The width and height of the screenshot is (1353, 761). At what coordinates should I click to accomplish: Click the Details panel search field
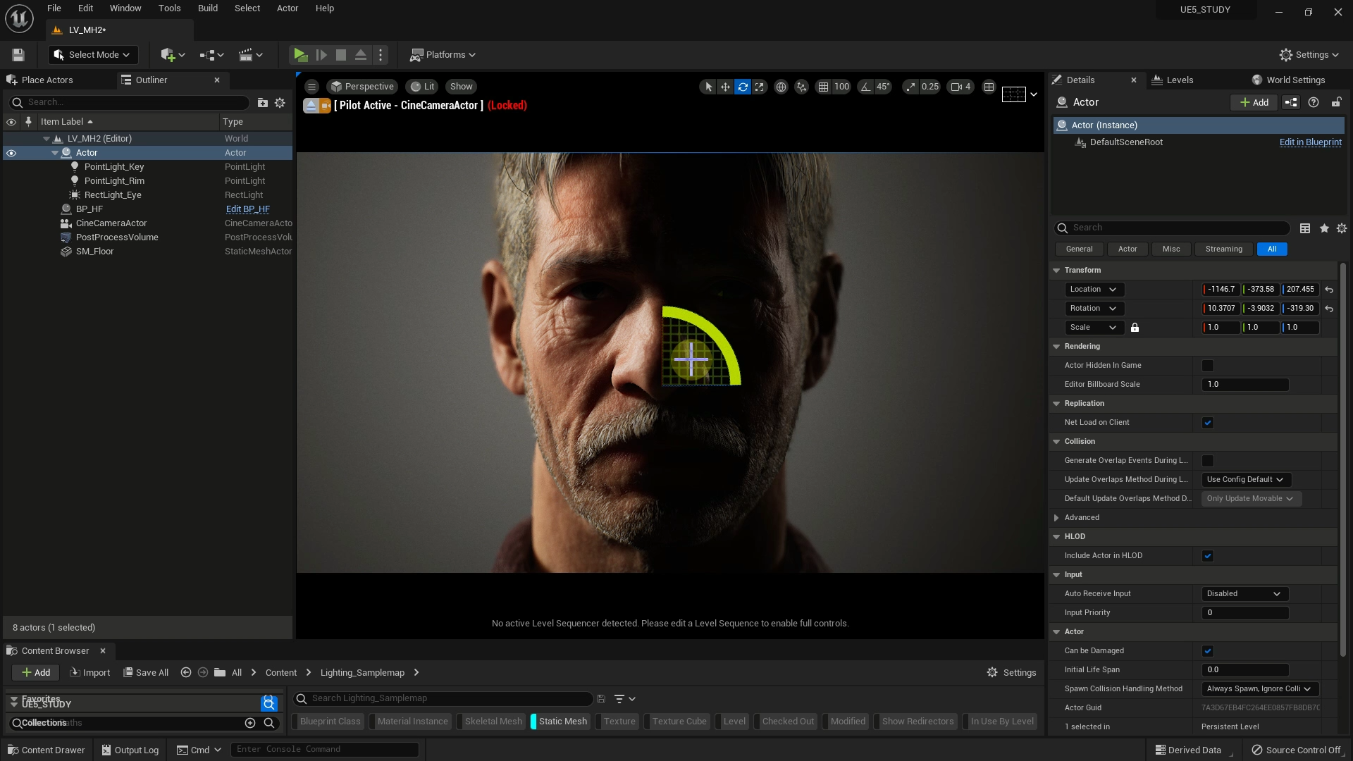1177,228
